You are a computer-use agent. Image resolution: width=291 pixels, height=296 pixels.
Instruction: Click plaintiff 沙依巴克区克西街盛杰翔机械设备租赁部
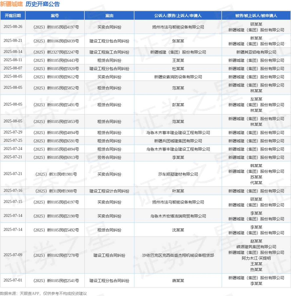point(178,255)
